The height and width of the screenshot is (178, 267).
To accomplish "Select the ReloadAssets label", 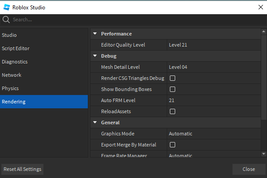I will (116, 111).
